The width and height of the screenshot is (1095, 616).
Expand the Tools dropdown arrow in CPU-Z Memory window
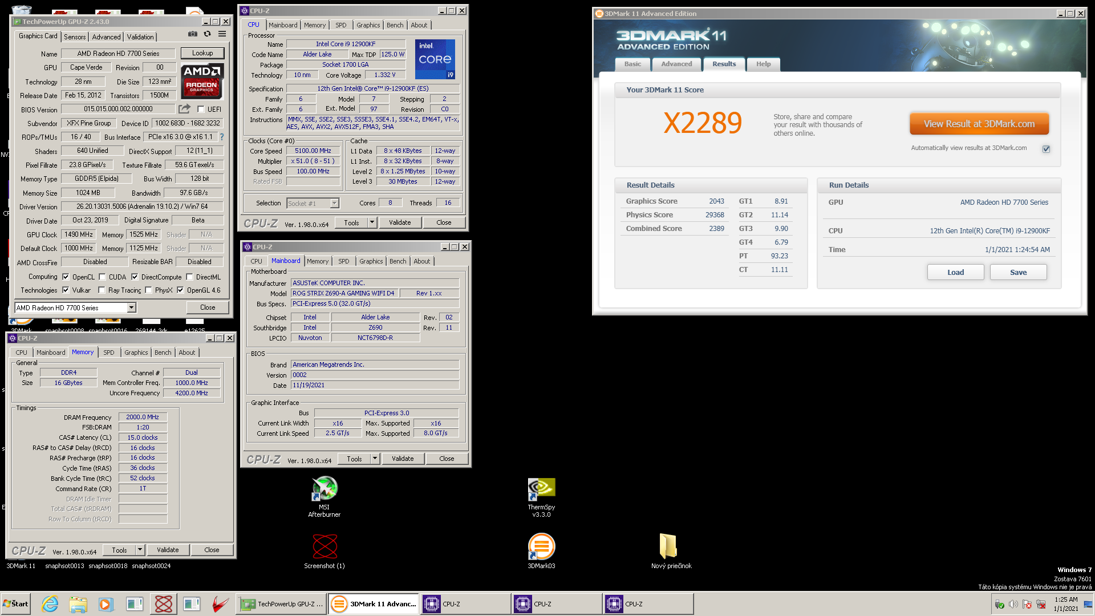coord(140,550)
